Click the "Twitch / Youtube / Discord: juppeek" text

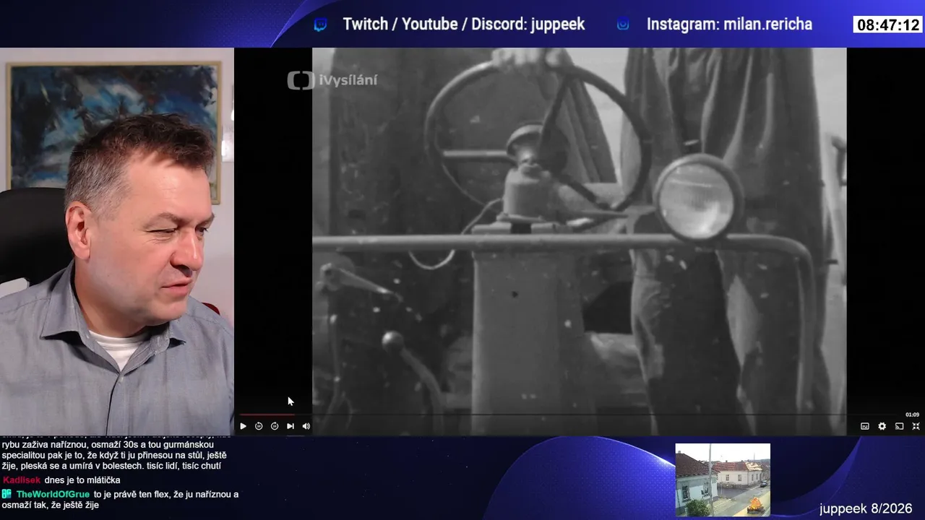click(x=464, y=25)
